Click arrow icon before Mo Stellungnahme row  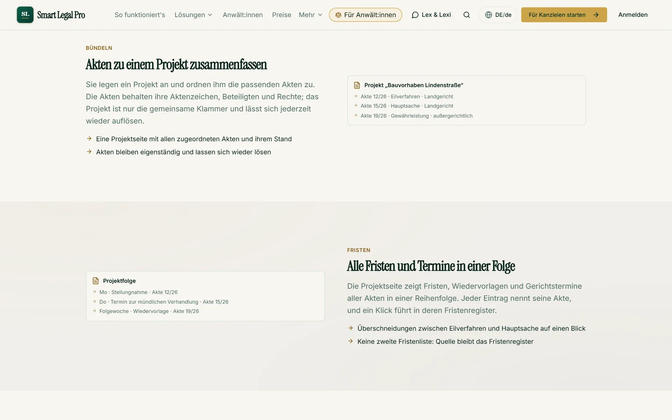(94, 292)
